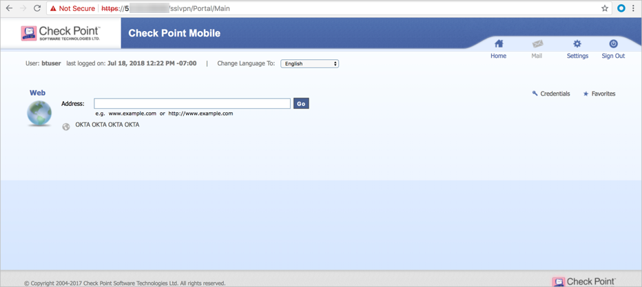Screen dimensions: 642x287
Task: Click the Favorites star icon
Action: point(586,94)
